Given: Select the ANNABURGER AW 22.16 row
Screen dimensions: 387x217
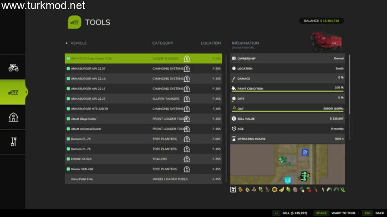Looking at the screenshot, I should (x=143, y=79).
